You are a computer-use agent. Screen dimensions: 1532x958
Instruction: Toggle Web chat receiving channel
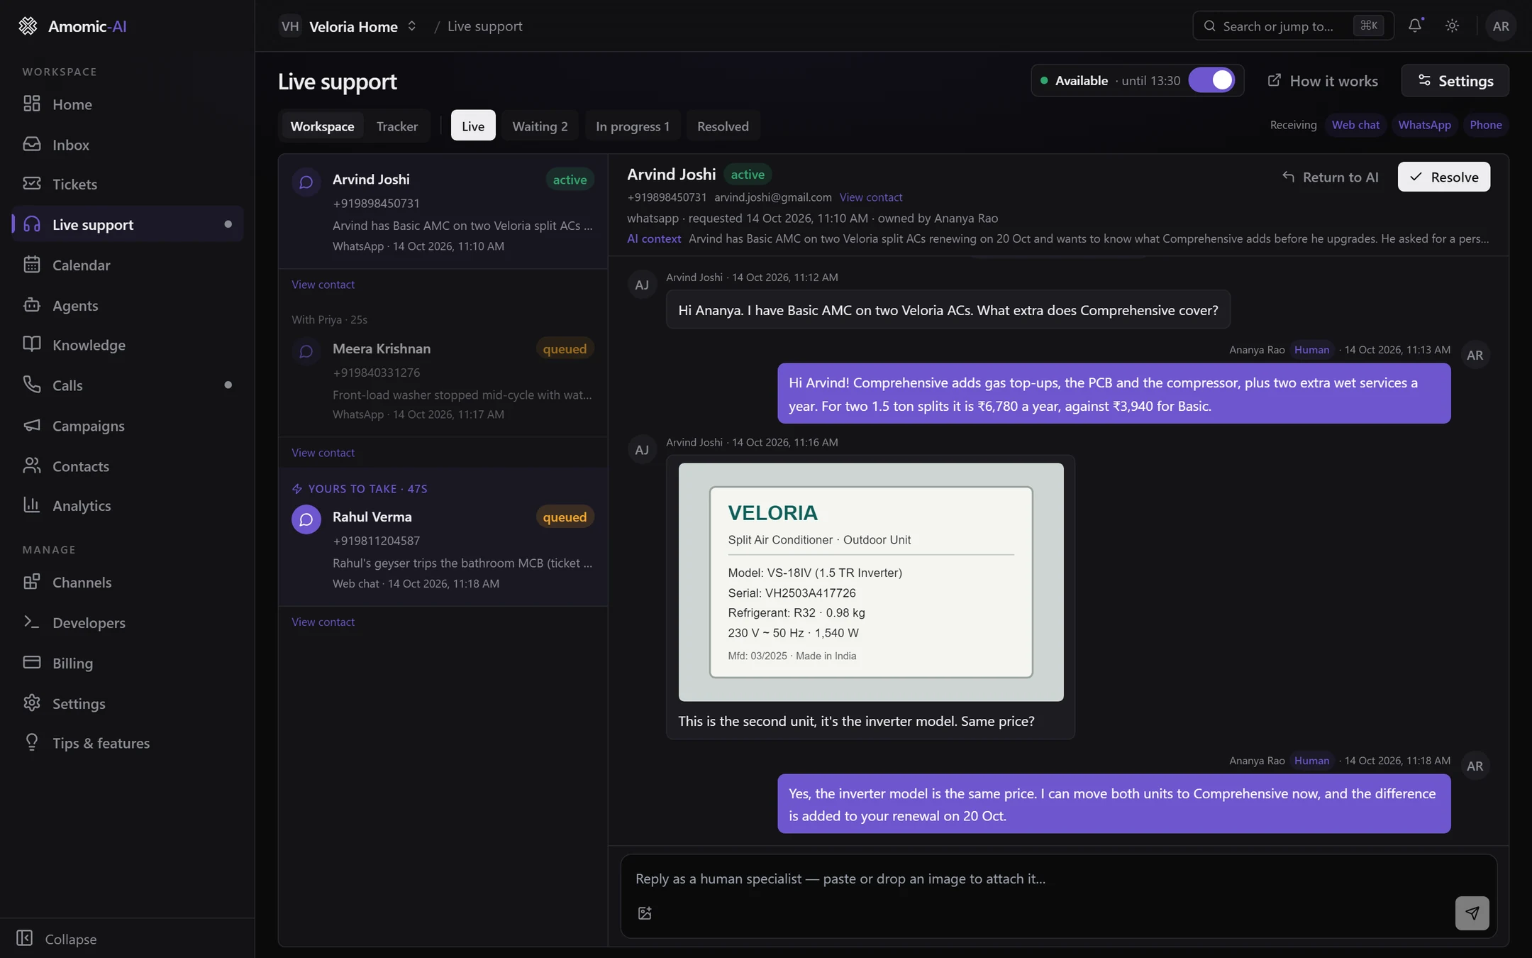tap(1355, 125)
